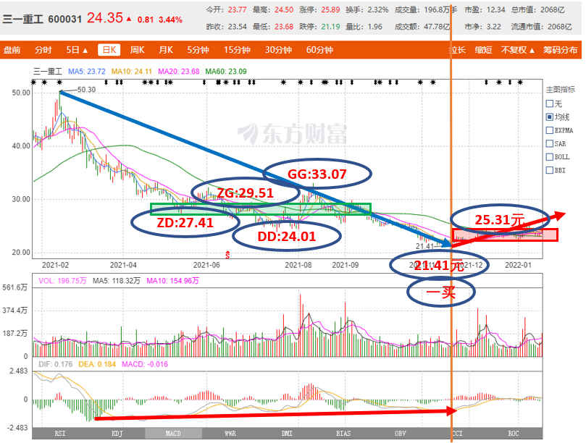Image resolution: width=586 pixels, height=443 pixels.
Task: Select the 日K daily candlestick tab
Action: click(x=109, y=50)
